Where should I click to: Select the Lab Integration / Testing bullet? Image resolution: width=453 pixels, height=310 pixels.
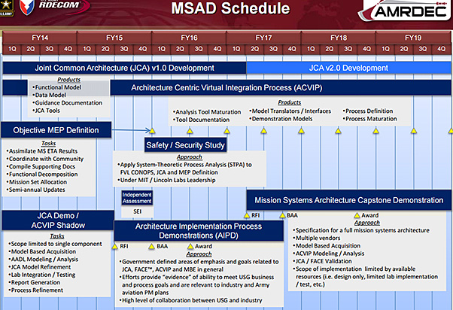42,275
